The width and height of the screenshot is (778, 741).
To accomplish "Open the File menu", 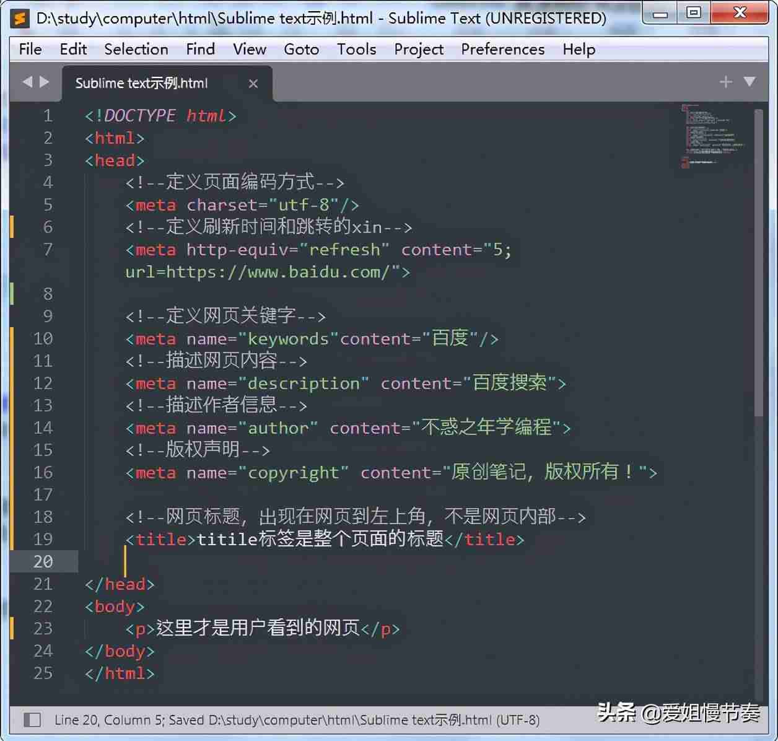I will [x=30, y=50].
